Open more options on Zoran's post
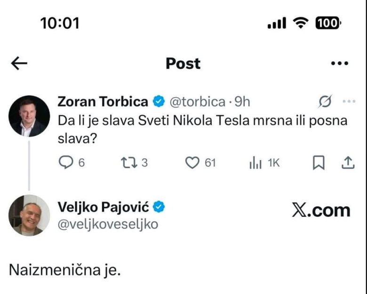367x294 pixels. [349, 101]
